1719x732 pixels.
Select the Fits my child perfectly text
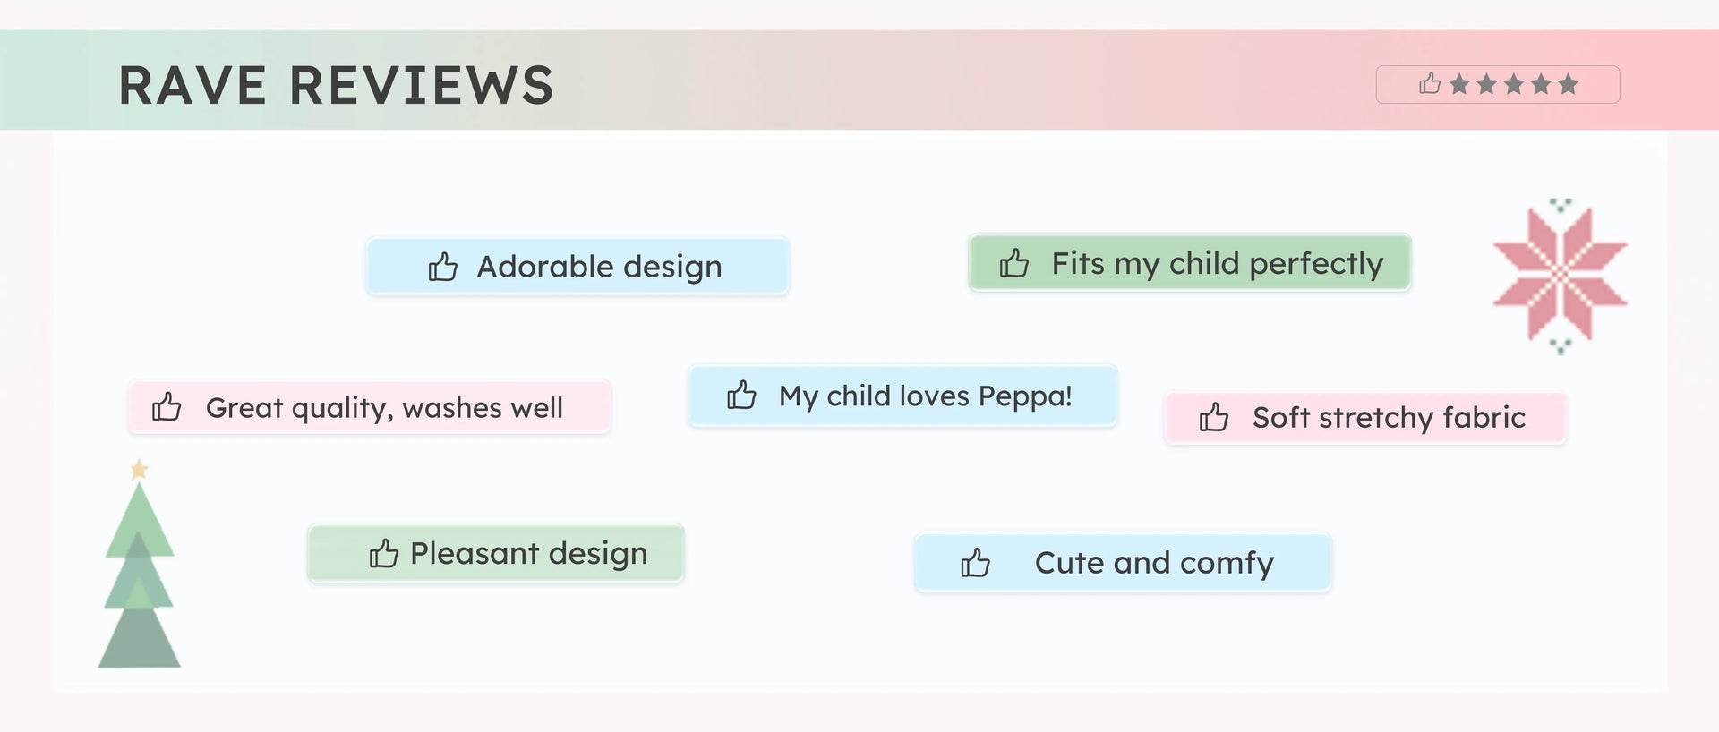pyautogui.click(x=1217, y=263)
